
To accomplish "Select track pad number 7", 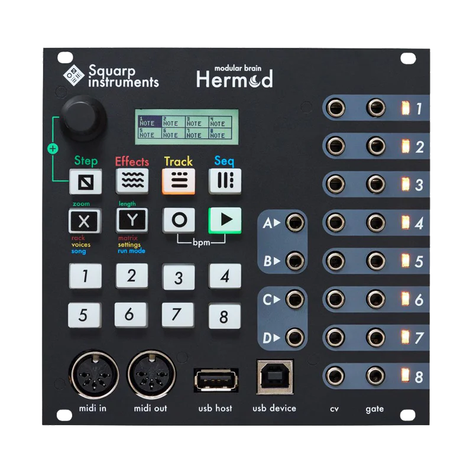I will 178,315.
